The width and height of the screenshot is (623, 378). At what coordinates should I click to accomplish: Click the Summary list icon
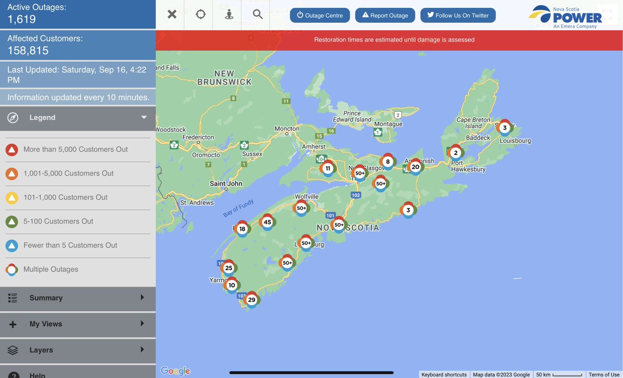(x=13, y=298)
